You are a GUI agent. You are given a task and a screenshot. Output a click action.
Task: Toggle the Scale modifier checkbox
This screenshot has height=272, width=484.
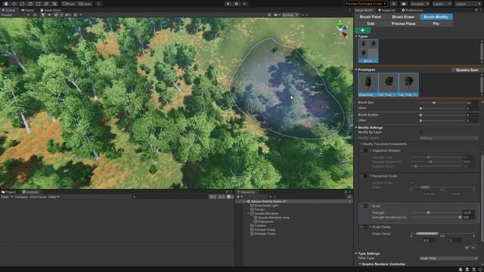tap(365, 206)
